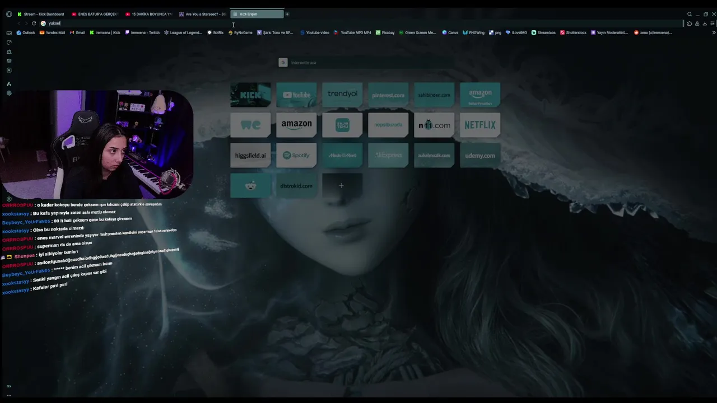The image size is (717, 403).
Task: Open the extensions cube icon in toolbar
Action: (690, 24)
